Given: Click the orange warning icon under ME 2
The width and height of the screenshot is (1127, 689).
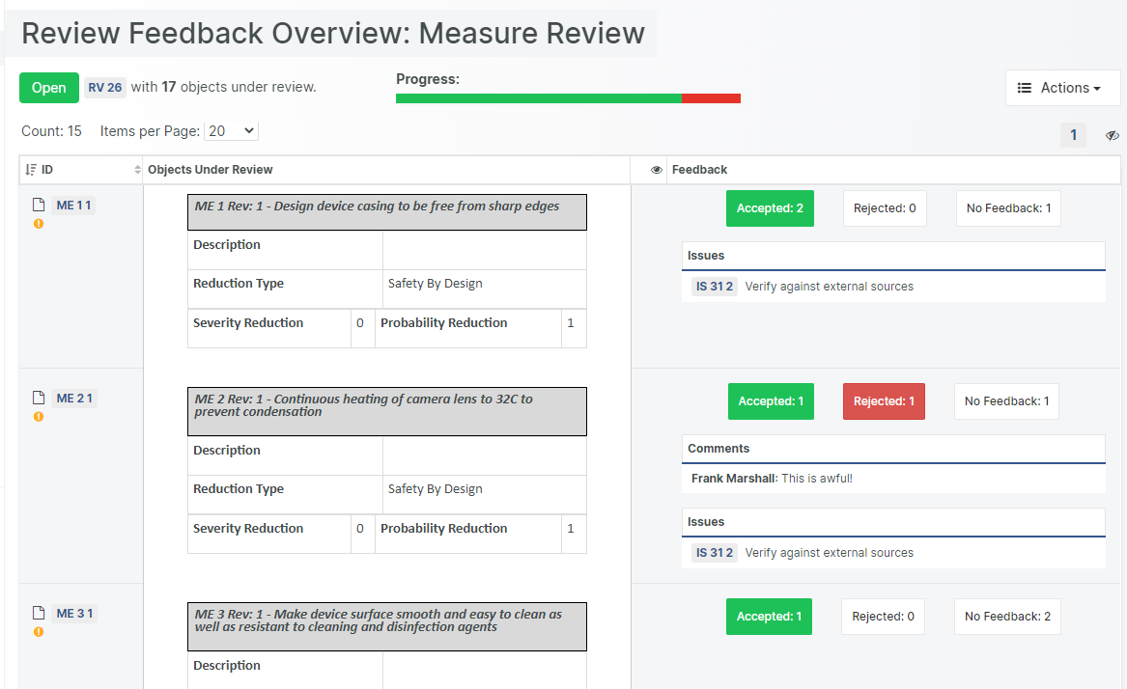Looking at the screenshot, I should tap(39, 417).
